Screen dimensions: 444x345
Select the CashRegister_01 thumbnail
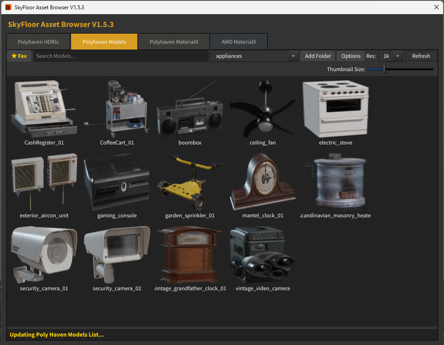click(x=44, y=109)
